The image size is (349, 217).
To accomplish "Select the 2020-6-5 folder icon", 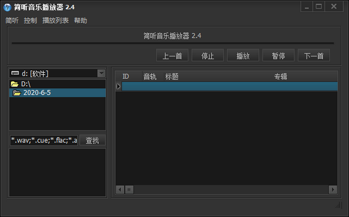I will click(x=16, y=93).
